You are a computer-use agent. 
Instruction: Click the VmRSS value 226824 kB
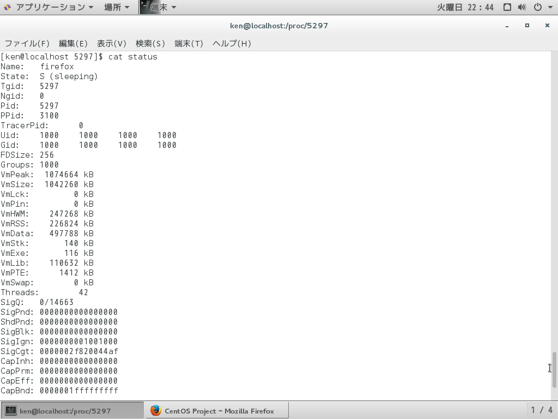pyautogui.click(x=71, y=224)
